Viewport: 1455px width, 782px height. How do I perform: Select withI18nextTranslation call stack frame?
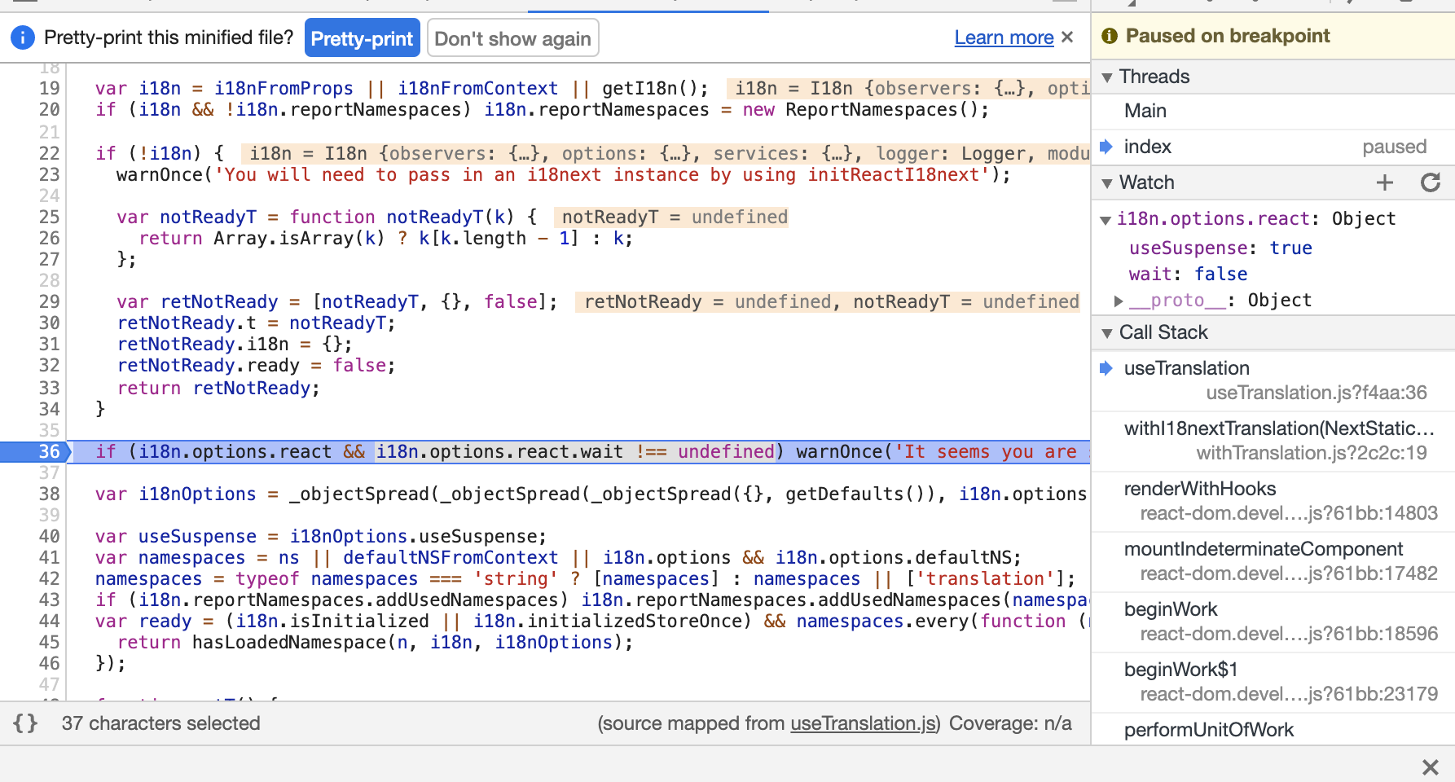[1273, 441]
